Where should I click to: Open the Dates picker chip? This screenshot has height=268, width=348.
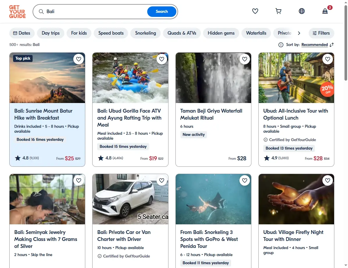click(22, 33)
